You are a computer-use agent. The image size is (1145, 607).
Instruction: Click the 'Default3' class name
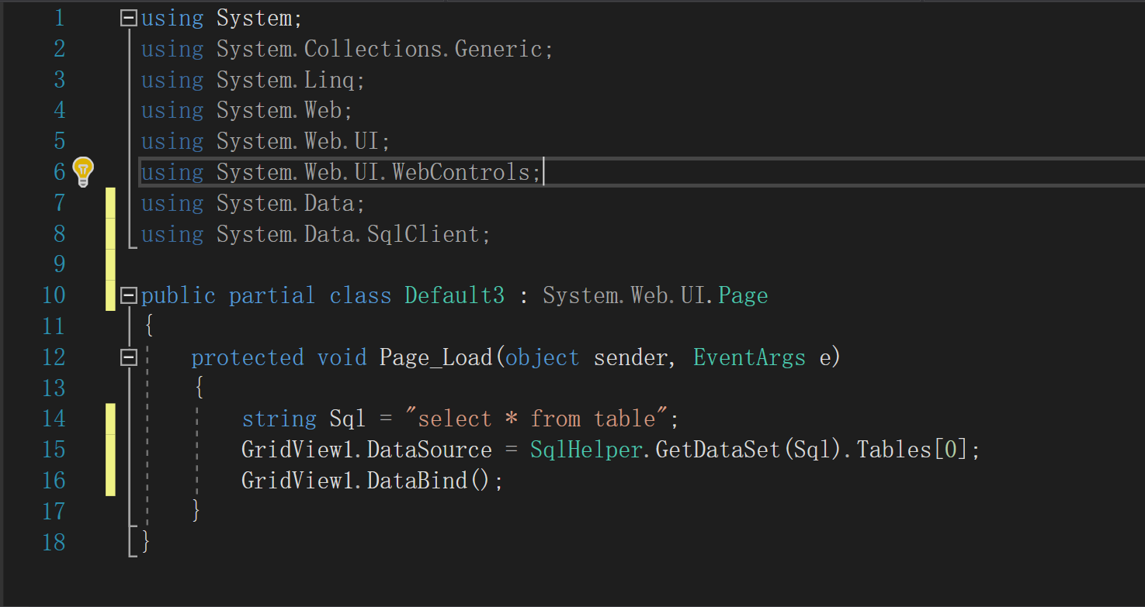pos(454,295)
